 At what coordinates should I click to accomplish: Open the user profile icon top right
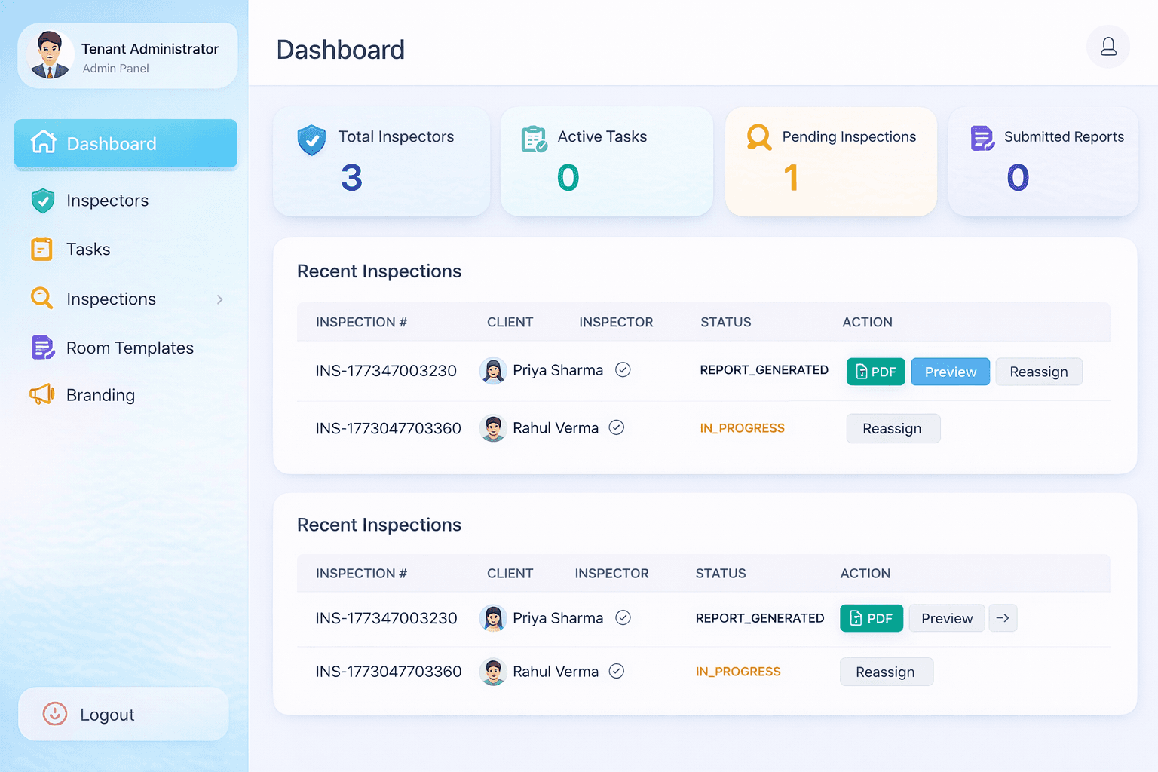[x=1108, y=47]
